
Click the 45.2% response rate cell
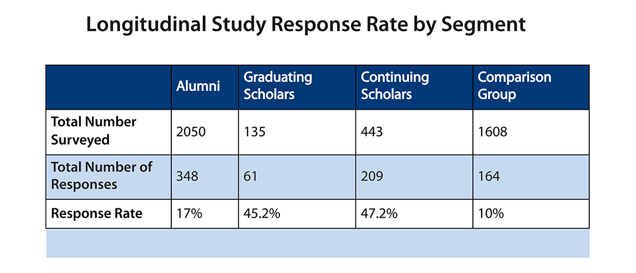(262, 214)
